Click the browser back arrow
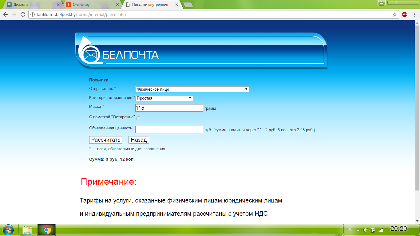This screenshot has width=420, height=236. pos(6,14)
